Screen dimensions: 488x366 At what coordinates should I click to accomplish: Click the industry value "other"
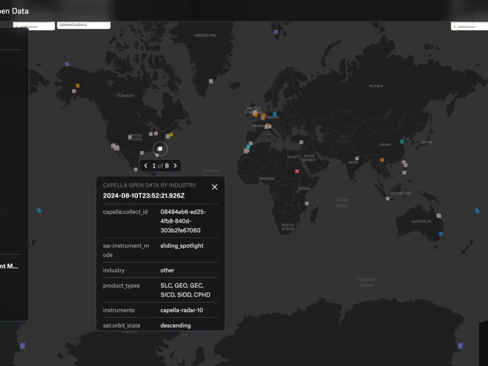pyautogui.click(x=167, y=270)
